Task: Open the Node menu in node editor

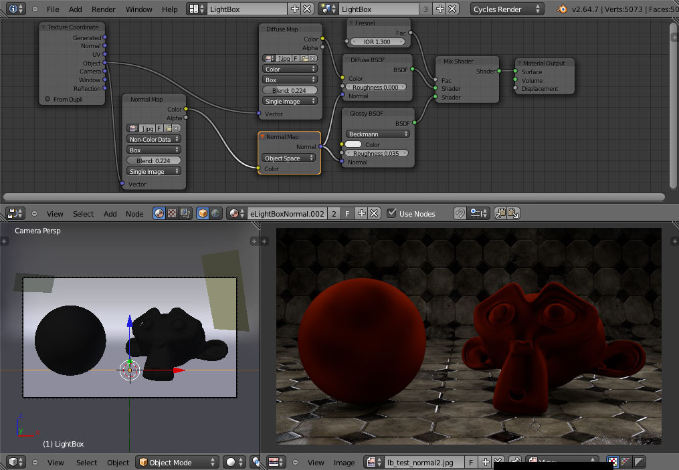Action: 134,214
